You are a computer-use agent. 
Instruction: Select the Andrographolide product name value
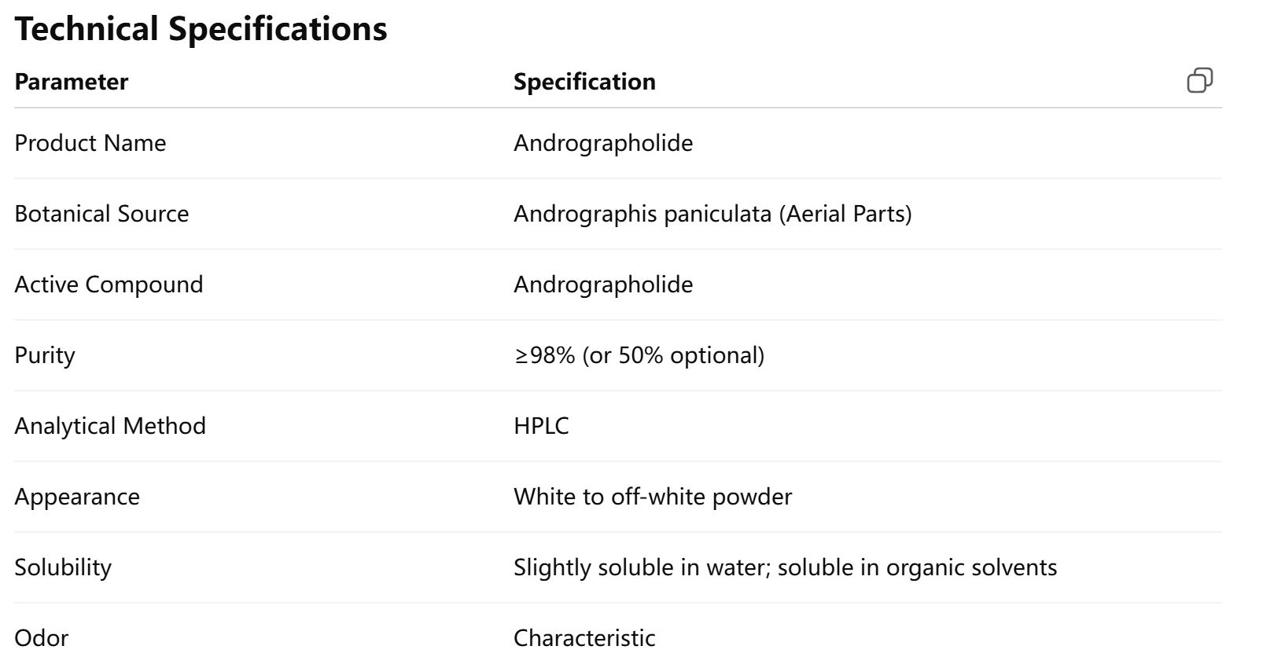[x=603, y=143]
